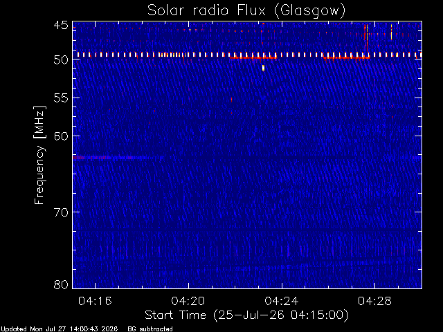Click the dotted white interference band near 50 MHz
Image resolution: width=443 pixels, height=332 pixels.
pos(247,55)
